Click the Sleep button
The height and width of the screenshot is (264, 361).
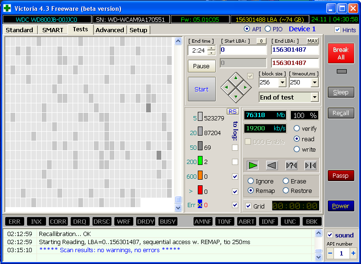point(341,92)
